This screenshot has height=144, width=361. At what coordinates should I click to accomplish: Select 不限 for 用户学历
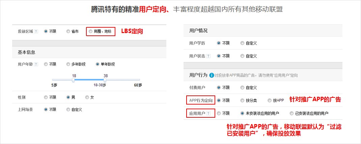219,43
